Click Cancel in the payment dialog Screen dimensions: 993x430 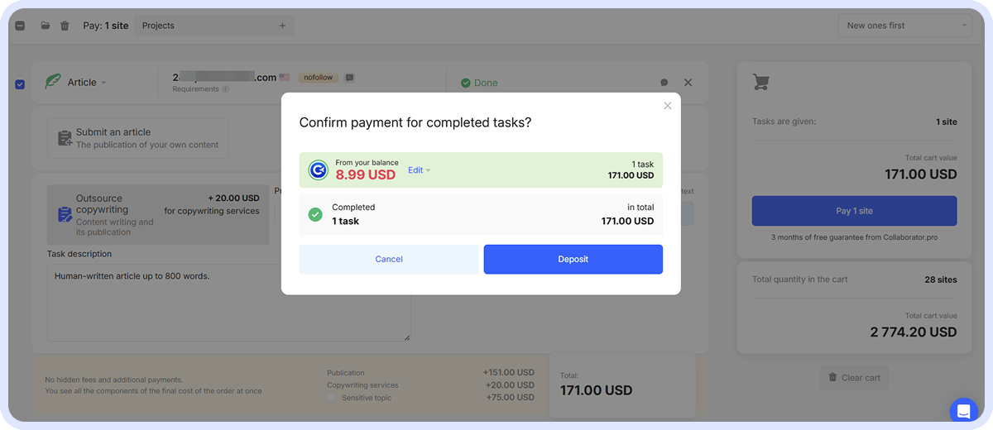click(388, 259)
